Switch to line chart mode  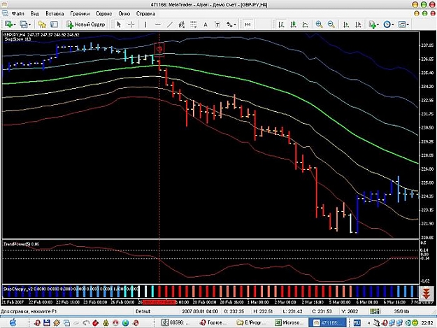306,24
